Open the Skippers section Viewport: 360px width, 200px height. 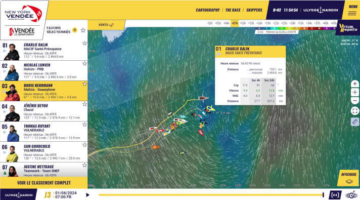pyautogui.click(x=254, y=10)
